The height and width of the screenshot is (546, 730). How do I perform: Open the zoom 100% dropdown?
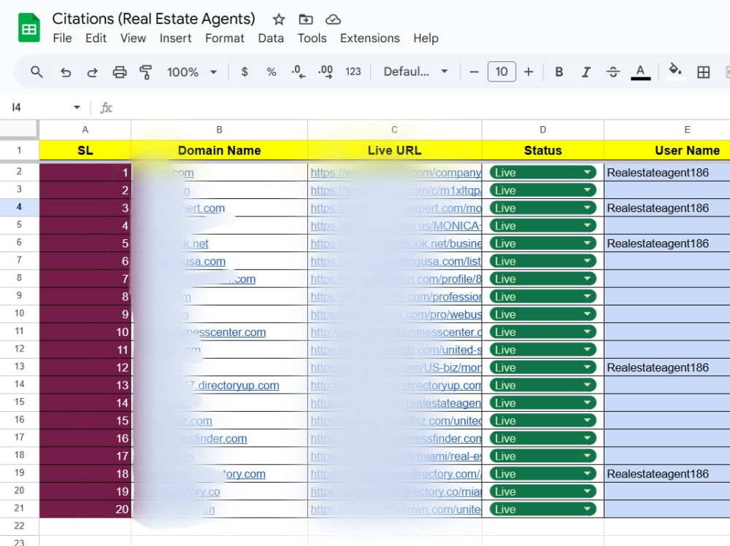[192, 72]
